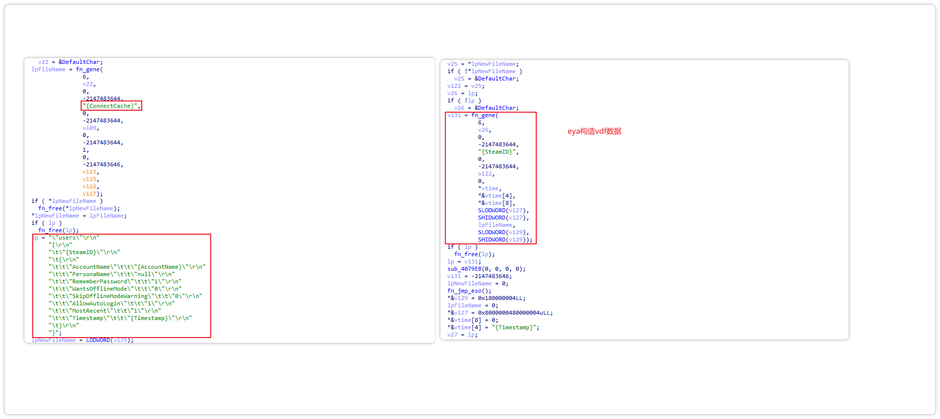Viewport: 940px width, 419px height.
Task: Click the sub_4079EB(0, 0, 0, 0) call
Action: pos(486,269)
